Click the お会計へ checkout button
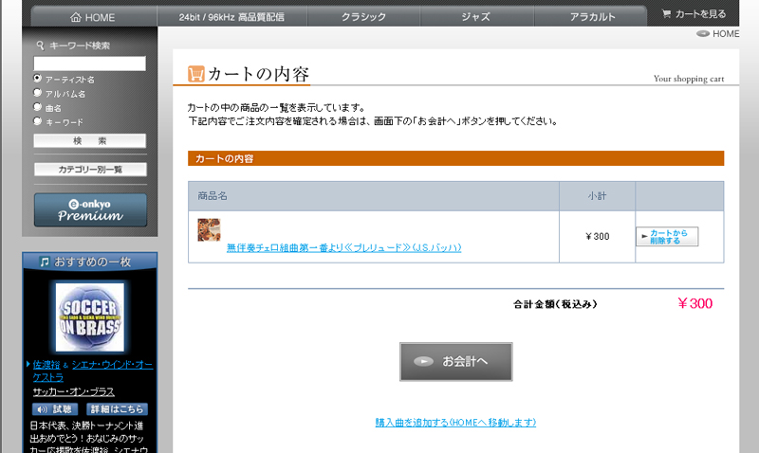 456,362
